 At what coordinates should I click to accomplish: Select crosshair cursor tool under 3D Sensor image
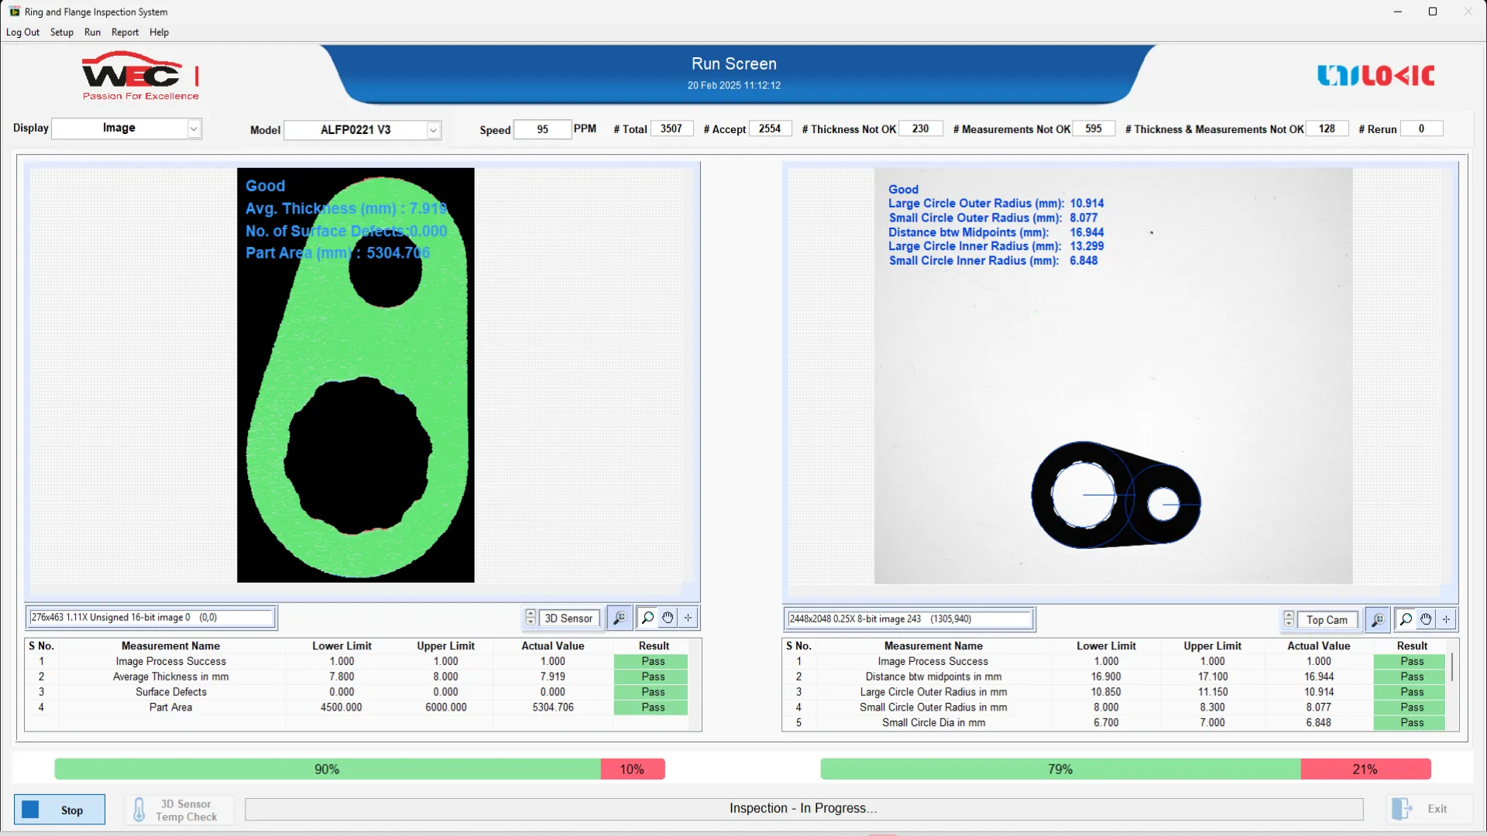[688, 618]
